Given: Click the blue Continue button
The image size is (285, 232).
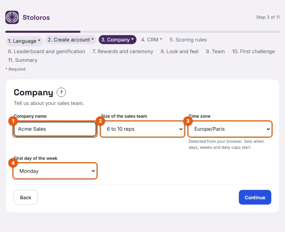Looking at the screenshot, I should click(255, 197).
